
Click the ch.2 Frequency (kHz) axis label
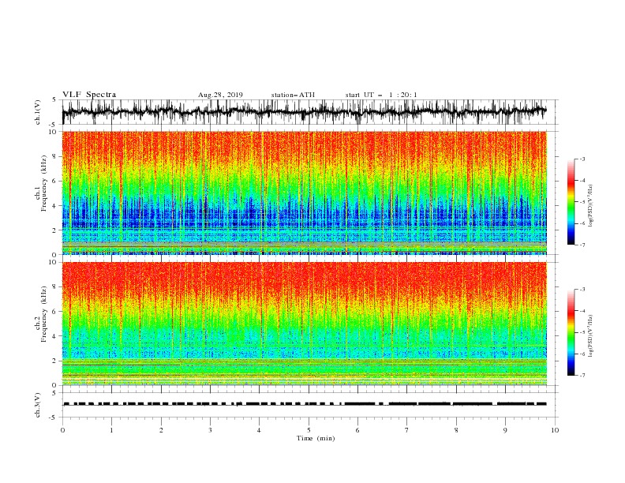click(40, 313)
